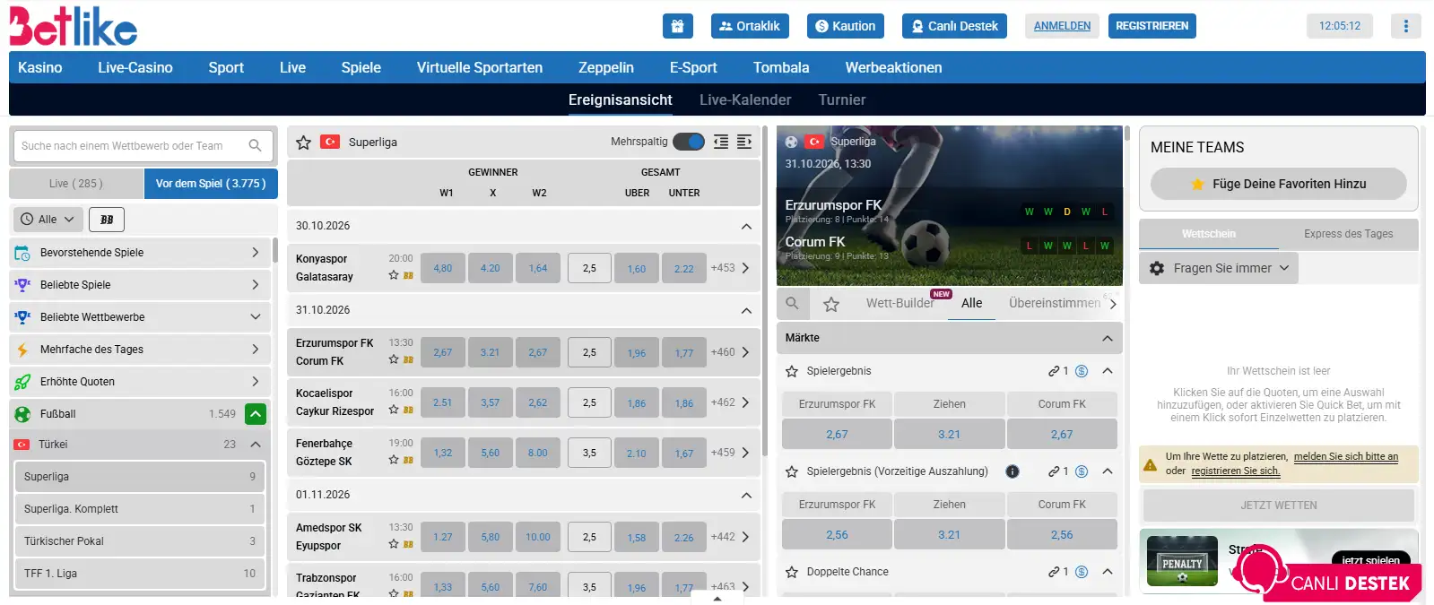Collapse the Türkei country group
Image resolution: width=1434 pixels, height=605 pixels.
(256, 445)
